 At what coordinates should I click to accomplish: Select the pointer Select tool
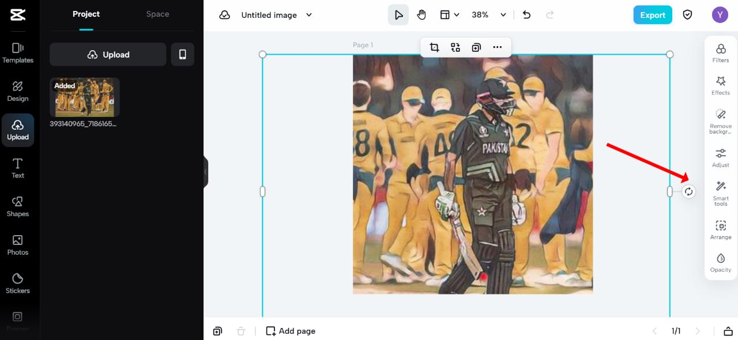(x=398, y=15)
